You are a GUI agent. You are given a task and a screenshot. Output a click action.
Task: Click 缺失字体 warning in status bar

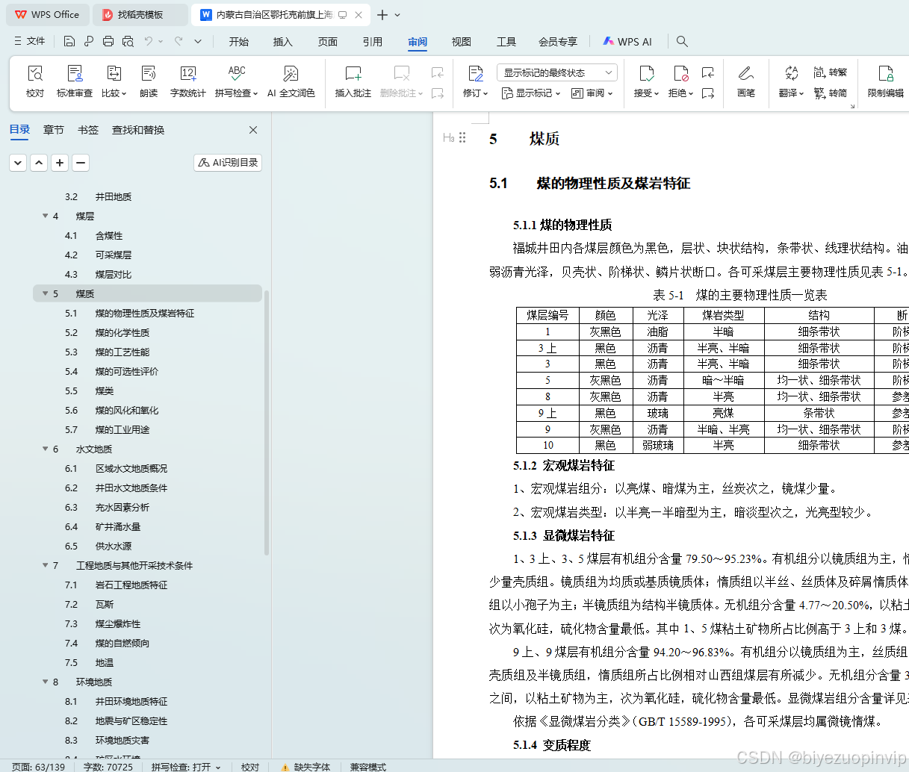[x=305, y=767]
